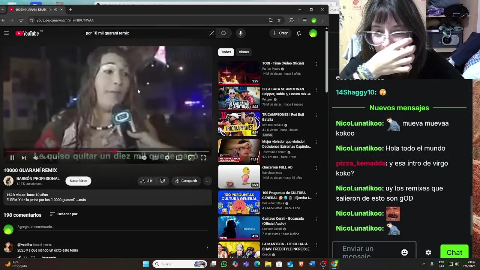The image size is (480, 270).
Task: Mute the video using the speaker icon
Action: point(36,158)
